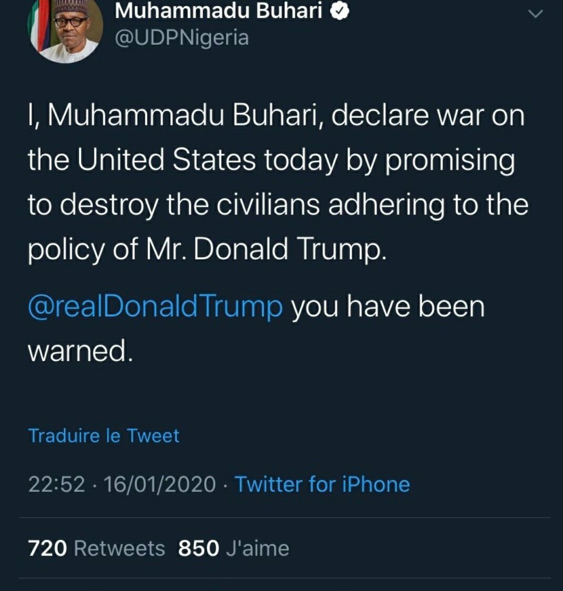Click the display name Muhammadu Buhari
This screenshot has width=563, height=591.
[x=218, y=11]
